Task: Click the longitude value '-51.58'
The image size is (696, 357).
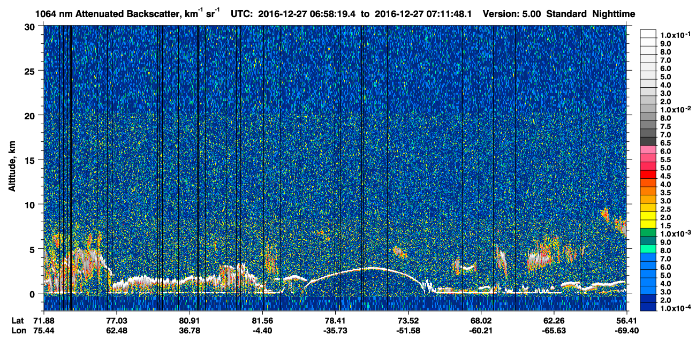Action: point(408,331)
